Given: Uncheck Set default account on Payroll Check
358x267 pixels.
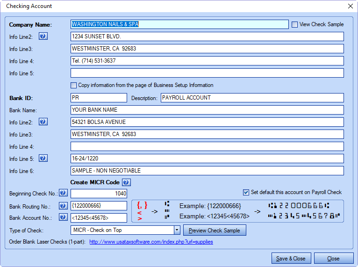Looking at the screenshot, I should click(x=246, y=192).
